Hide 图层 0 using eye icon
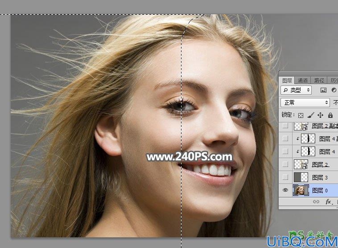The height and width of the screenshot is (248, 338). [x=285, y=190]
